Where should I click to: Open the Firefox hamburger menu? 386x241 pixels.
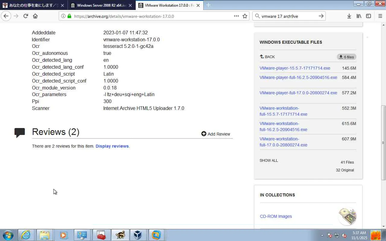tap(380, 16)
